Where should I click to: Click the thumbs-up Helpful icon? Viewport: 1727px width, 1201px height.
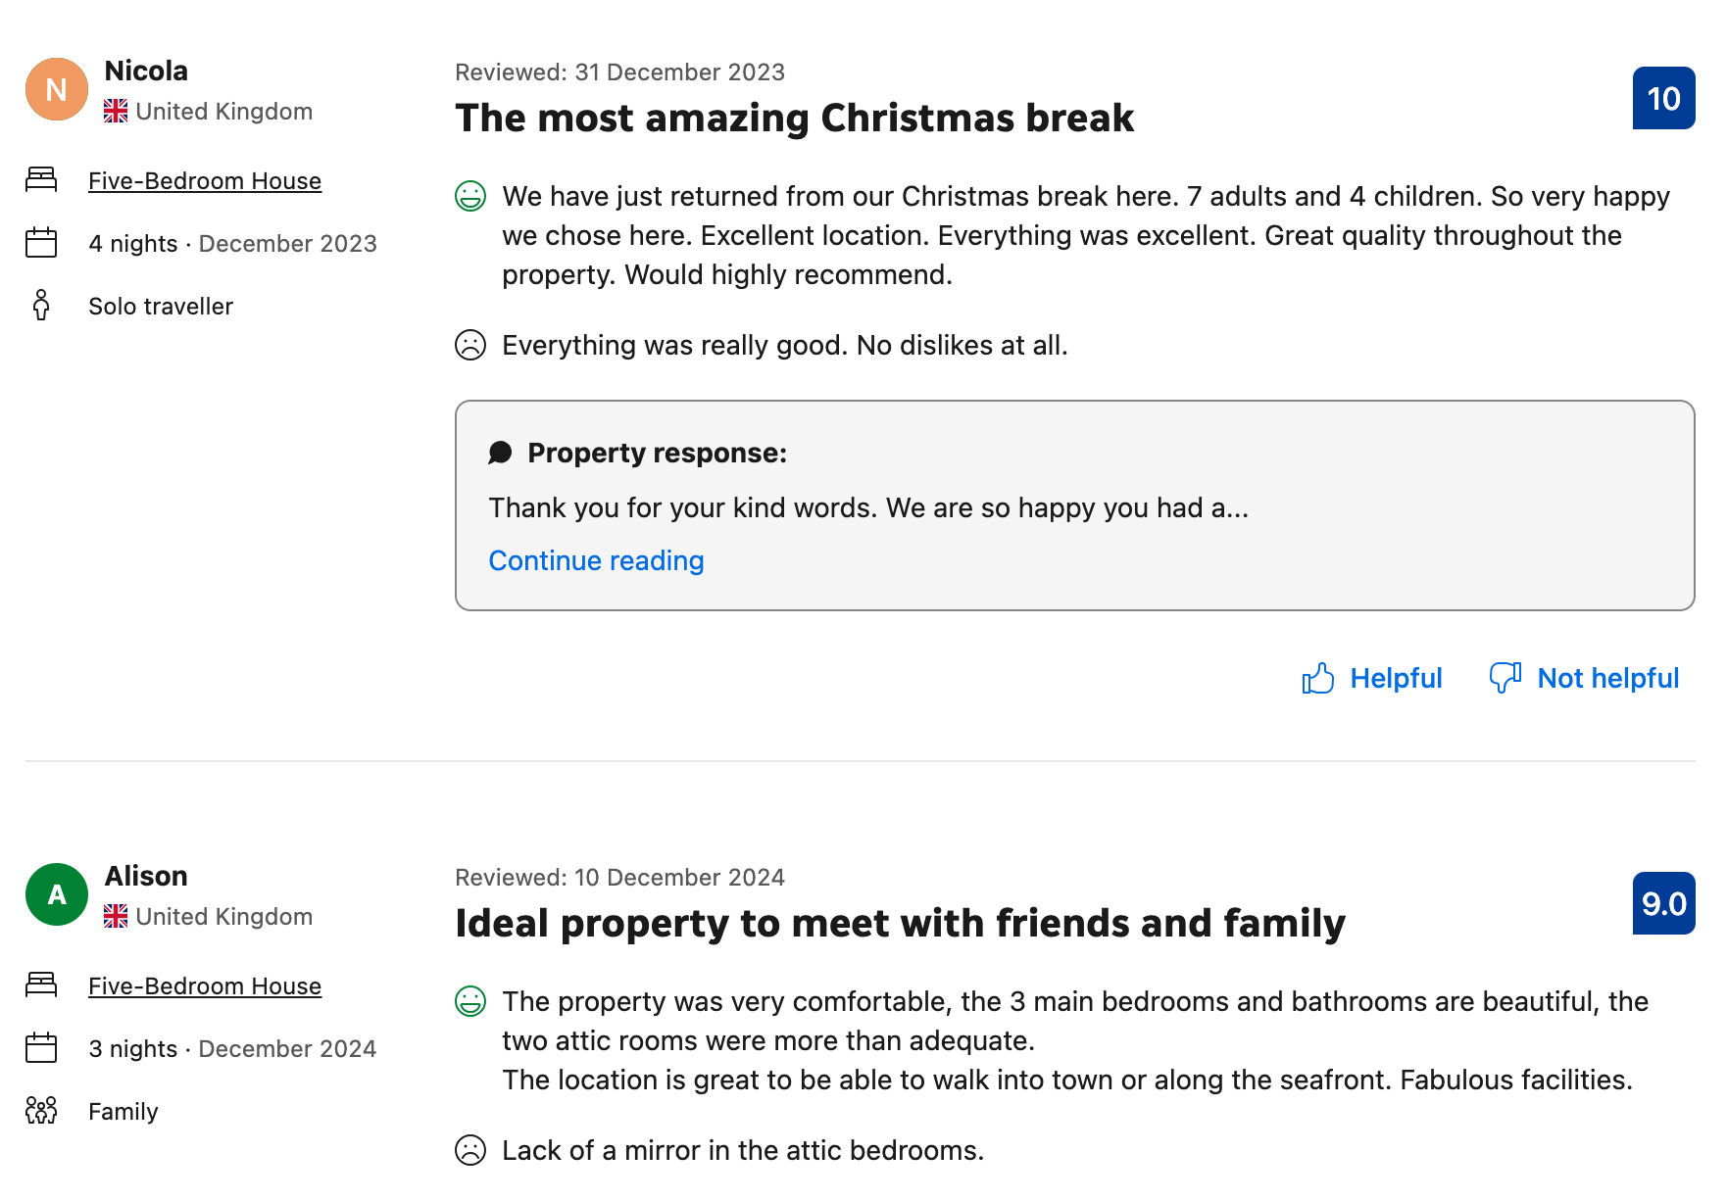pos(1318,678)
